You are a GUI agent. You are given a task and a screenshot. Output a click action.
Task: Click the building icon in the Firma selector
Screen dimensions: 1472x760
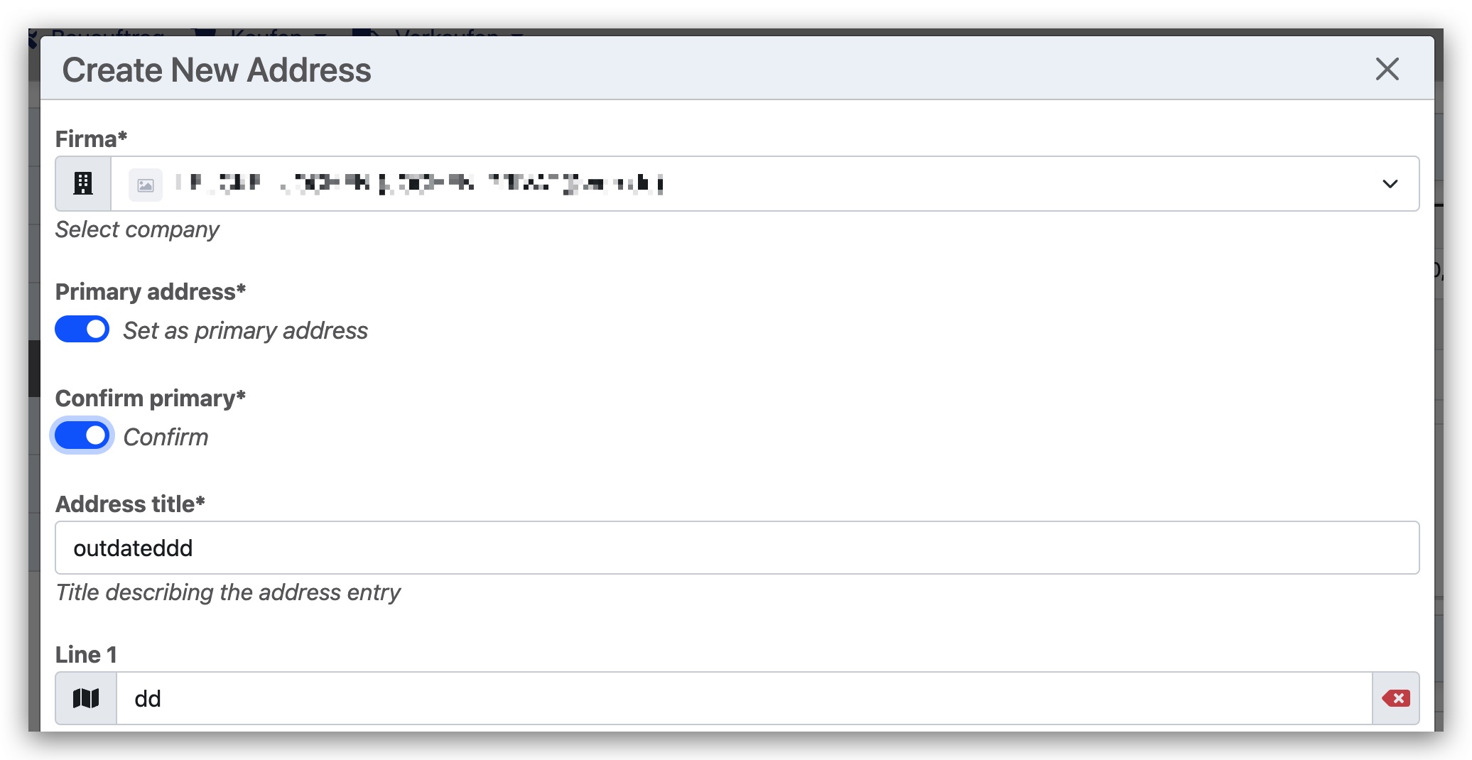pyautogui.click(x=83, y=183)
